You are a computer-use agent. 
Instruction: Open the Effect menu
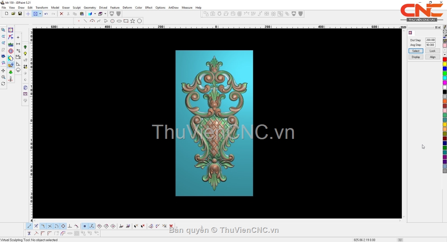click(149, 7)
